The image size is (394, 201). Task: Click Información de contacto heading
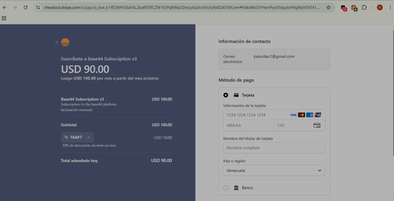coord(245,41)
